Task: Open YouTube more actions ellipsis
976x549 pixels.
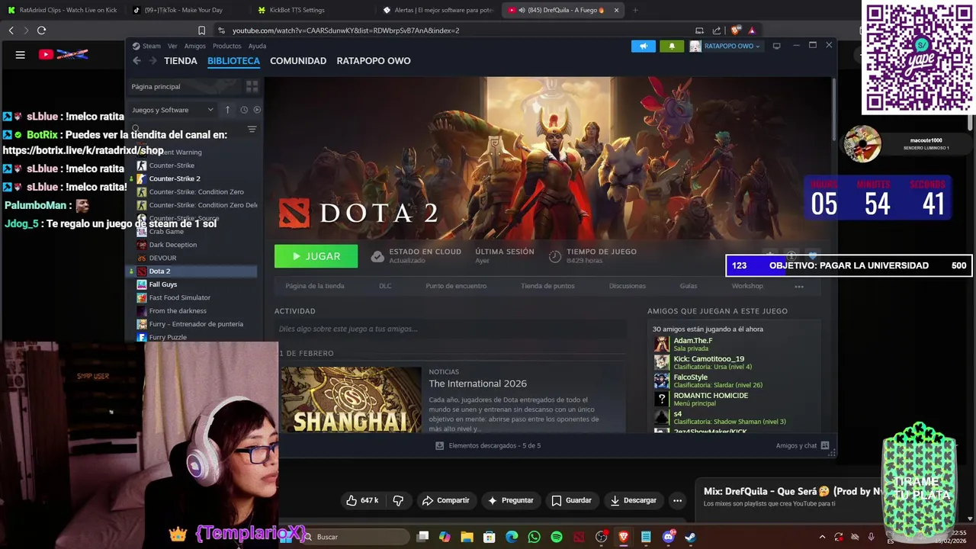Action: pos(677,500)
